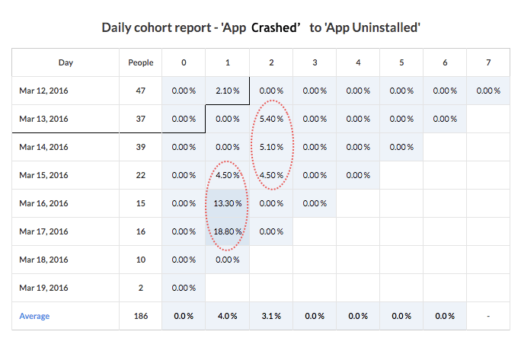The width and height of the screenshot is (521, 338).
Task: Click the 13.30% cell for Mar 16
Action: click(227, 203)
